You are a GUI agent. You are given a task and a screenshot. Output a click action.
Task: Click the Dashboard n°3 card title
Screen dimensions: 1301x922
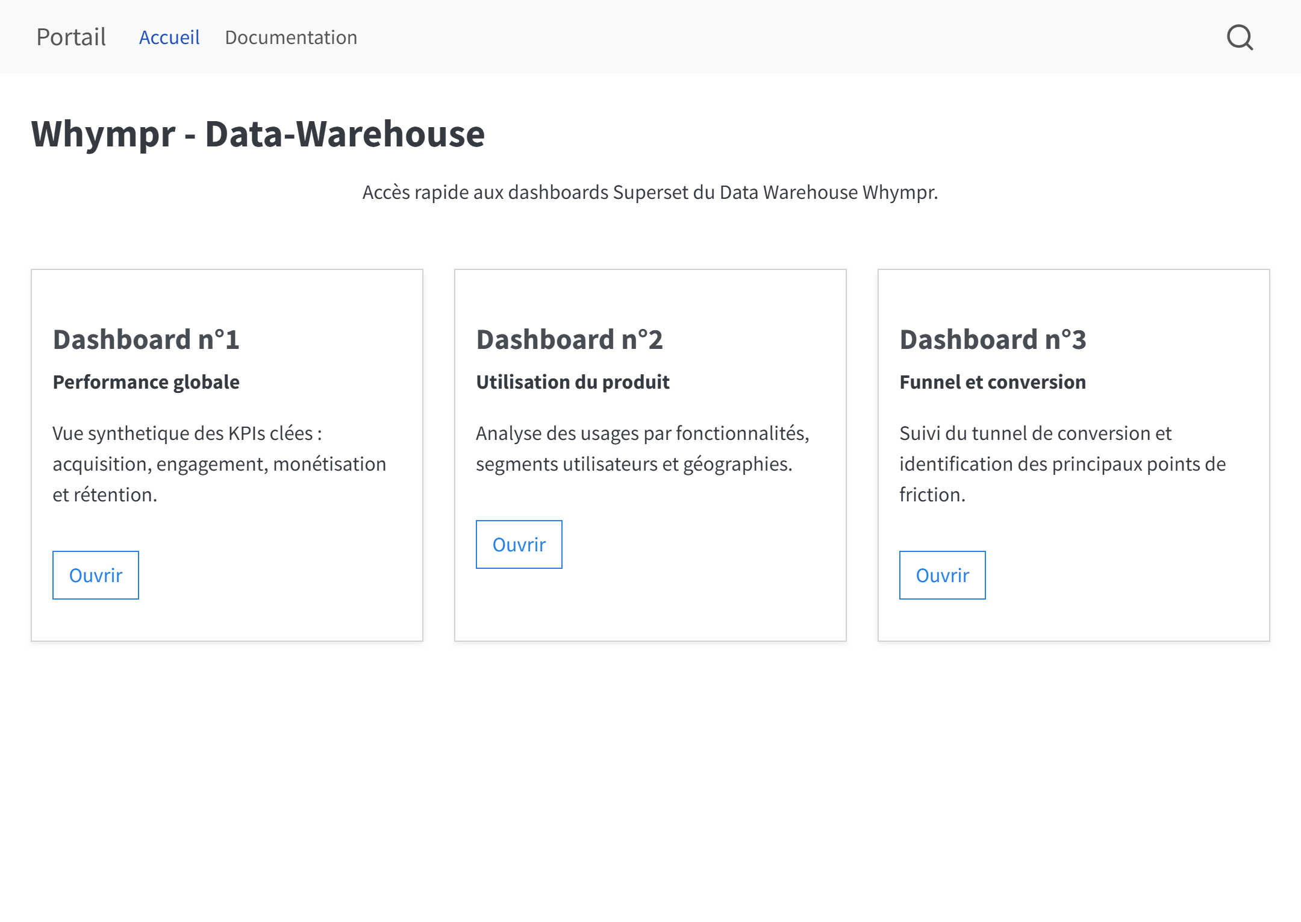(994, 339)
